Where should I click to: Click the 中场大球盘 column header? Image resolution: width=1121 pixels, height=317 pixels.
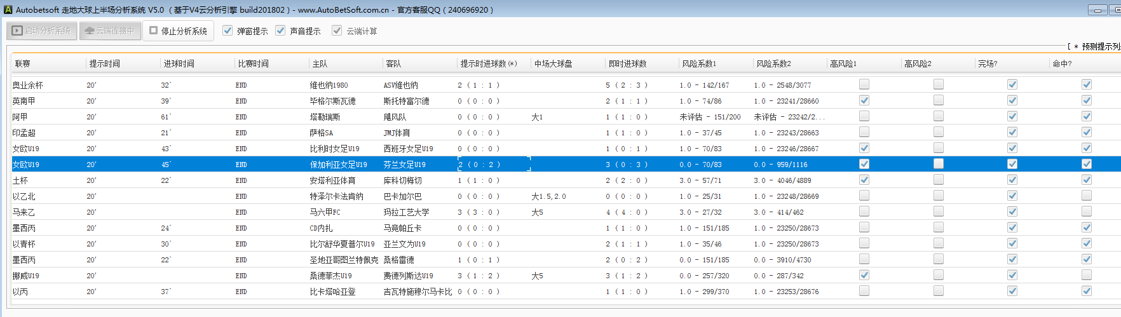[x=553, y=64]
